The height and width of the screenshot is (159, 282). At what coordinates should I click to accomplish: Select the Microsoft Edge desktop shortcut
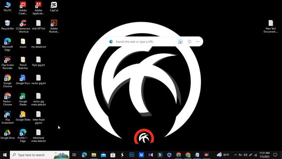pos(7,45)
